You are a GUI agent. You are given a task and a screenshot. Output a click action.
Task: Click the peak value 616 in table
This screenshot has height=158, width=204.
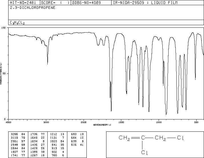click(x=74, y=145)
